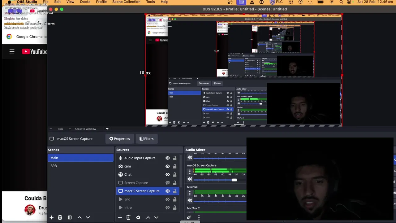Remove selected source with trash icon

pos(128,217)
